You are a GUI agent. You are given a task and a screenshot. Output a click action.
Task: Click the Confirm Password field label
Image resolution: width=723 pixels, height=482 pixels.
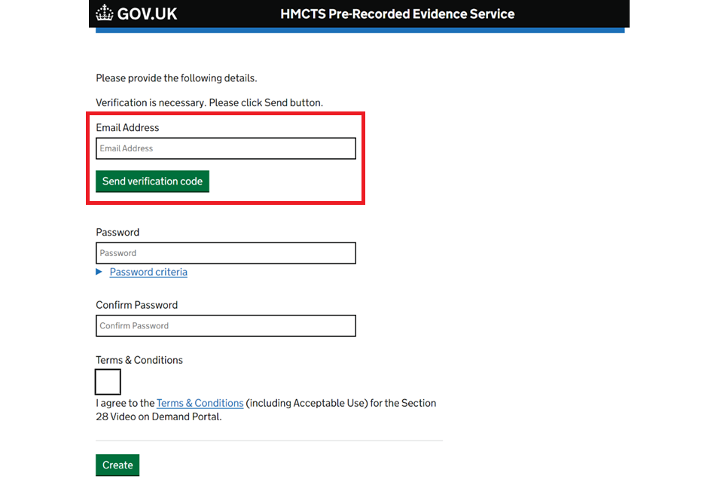(x=136, y=305)
